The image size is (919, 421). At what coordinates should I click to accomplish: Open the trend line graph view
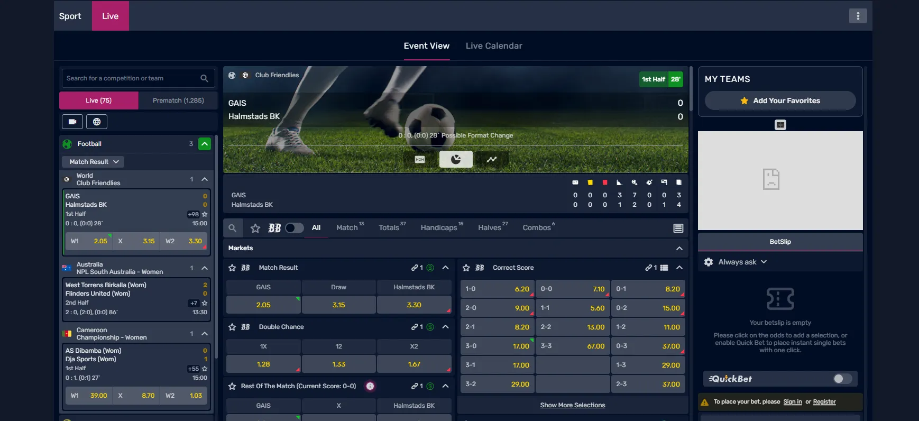pyautogui.click(x=492, y=159)
